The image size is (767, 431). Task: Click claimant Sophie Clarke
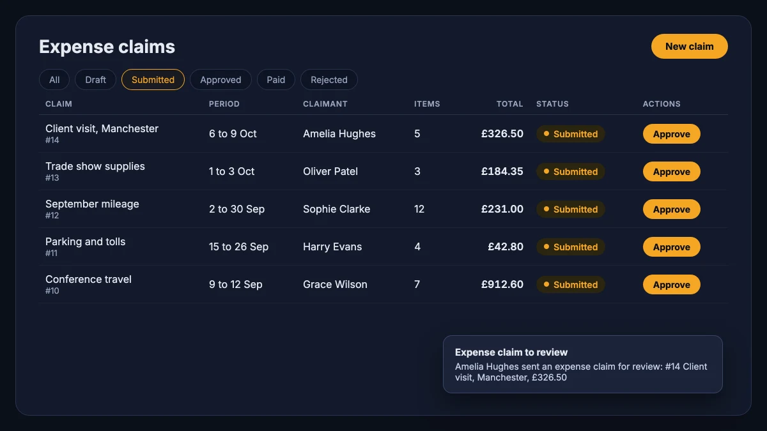pos(337,209)
